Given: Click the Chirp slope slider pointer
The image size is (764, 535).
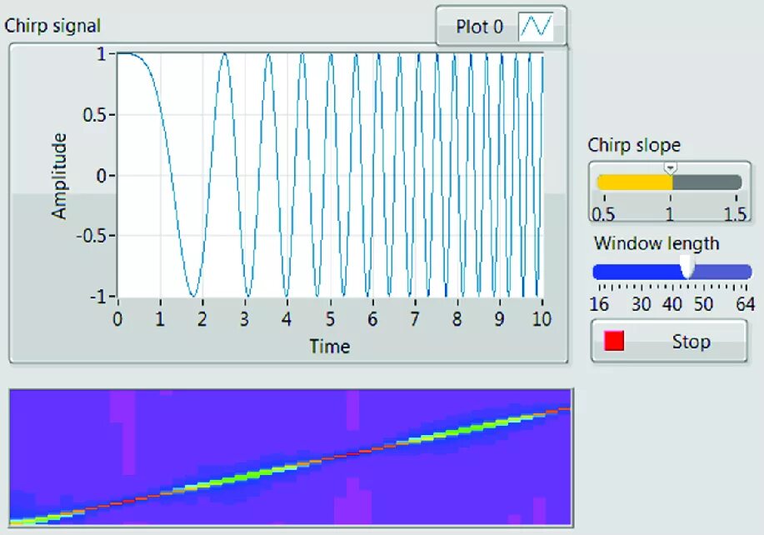Looking at the screenshot, I should point(671,168).
